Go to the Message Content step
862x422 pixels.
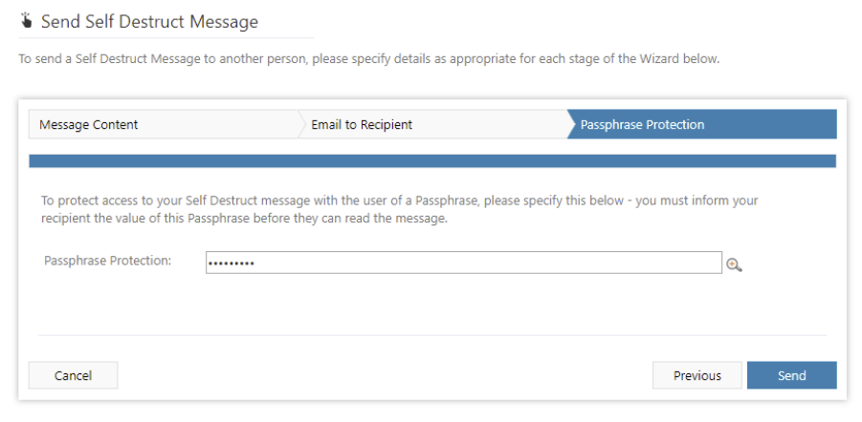pyautogui.click(x=89, y=125)
